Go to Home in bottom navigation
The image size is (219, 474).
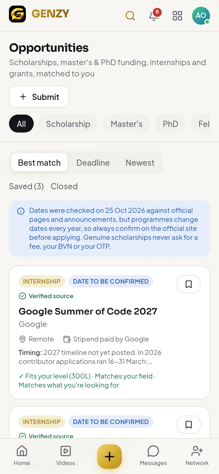[22, 456]
